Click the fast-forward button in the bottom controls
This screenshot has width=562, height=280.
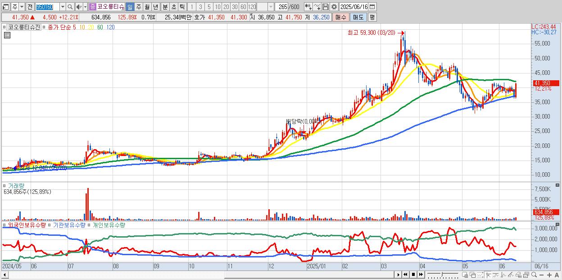click(421, 275)
